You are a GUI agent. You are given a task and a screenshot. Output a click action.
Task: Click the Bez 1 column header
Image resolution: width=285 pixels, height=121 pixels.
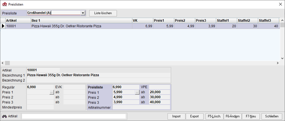pyautogui.click(x=81, y=21)
